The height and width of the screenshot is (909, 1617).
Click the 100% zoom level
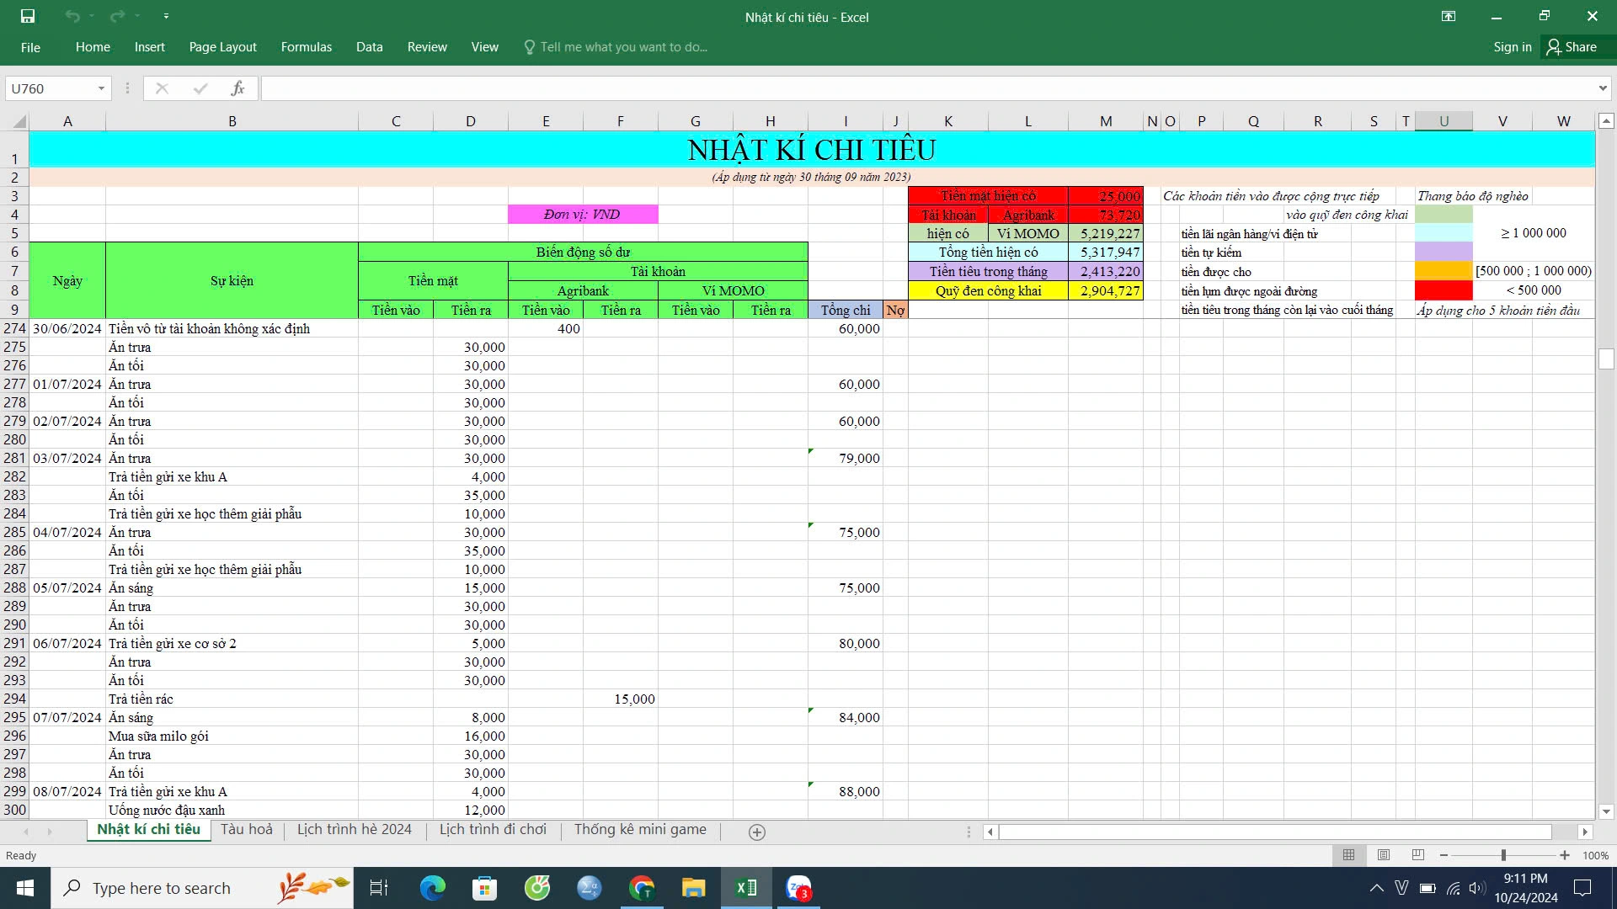(1595, 855)
